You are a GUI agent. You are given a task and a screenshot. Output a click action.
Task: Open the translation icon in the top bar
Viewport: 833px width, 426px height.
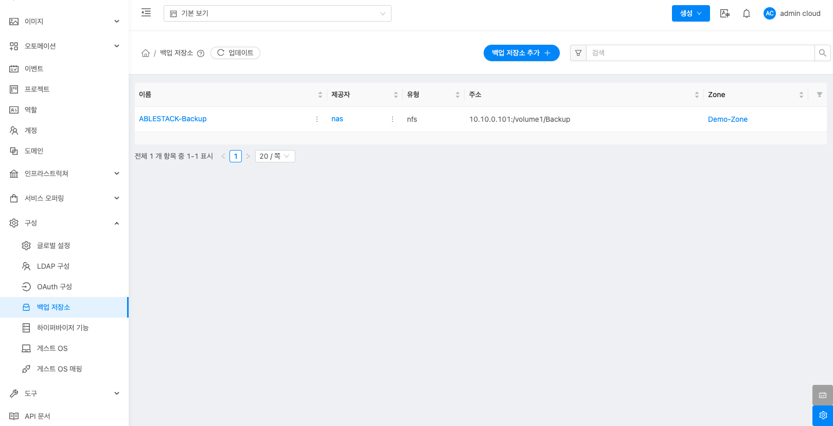click(724, 14)
